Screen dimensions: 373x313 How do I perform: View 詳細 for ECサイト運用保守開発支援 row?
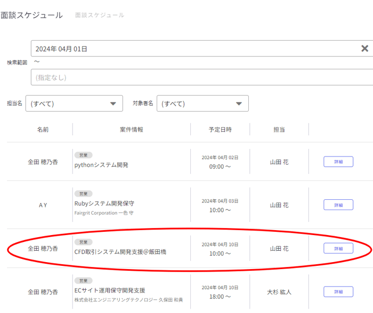click(338, 291)
